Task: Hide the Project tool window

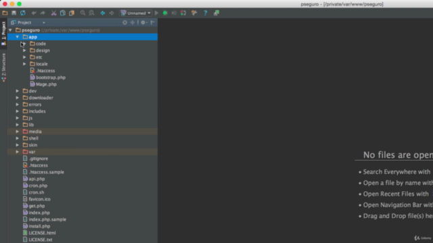Action: point(153,22)
